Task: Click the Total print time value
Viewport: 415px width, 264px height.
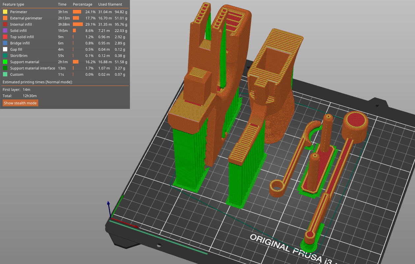Action: (30, 96)
